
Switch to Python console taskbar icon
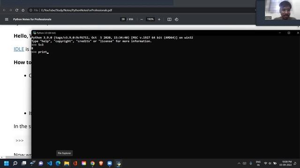pos(119,163)
